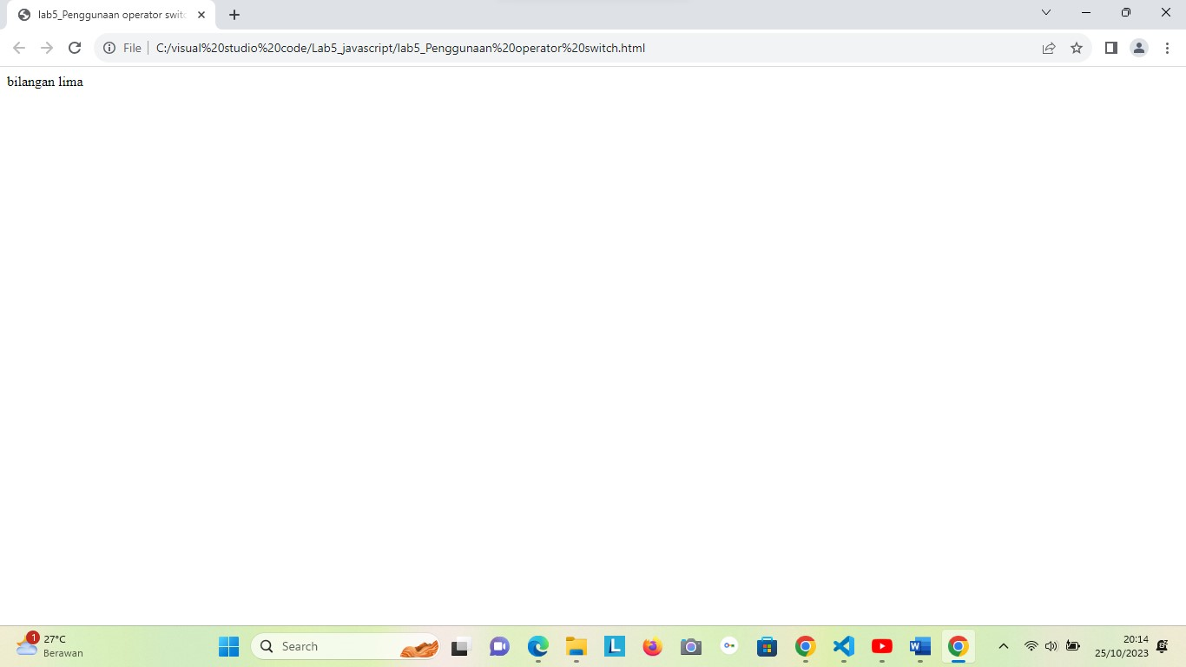
Task: Open the side panel icon
Action: 1110,48
